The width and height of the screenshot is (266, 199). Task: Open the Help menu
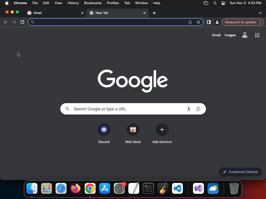point(156,3)
